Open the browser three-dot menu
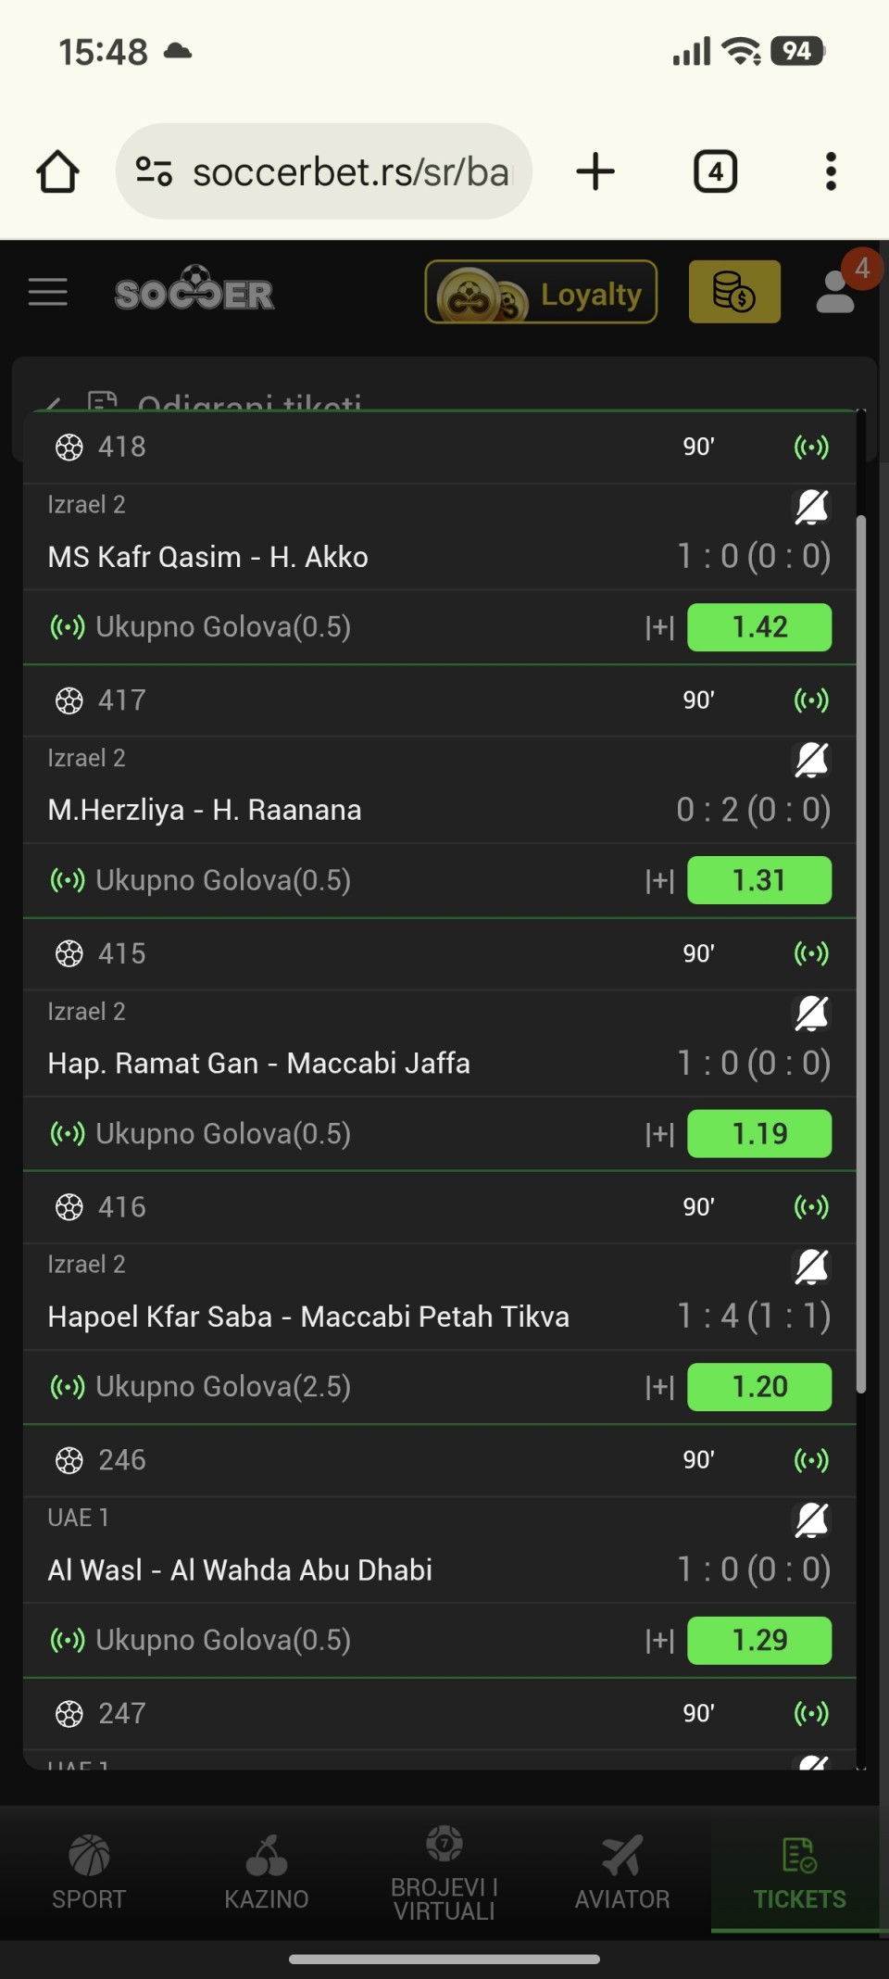Viewport: 889px width, 1979px height. [x=831, y=171]
